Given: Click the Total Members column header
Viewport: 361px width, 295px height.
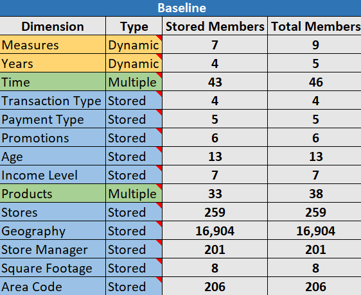Looking at the screenshot, I should [x=315, y=26].
